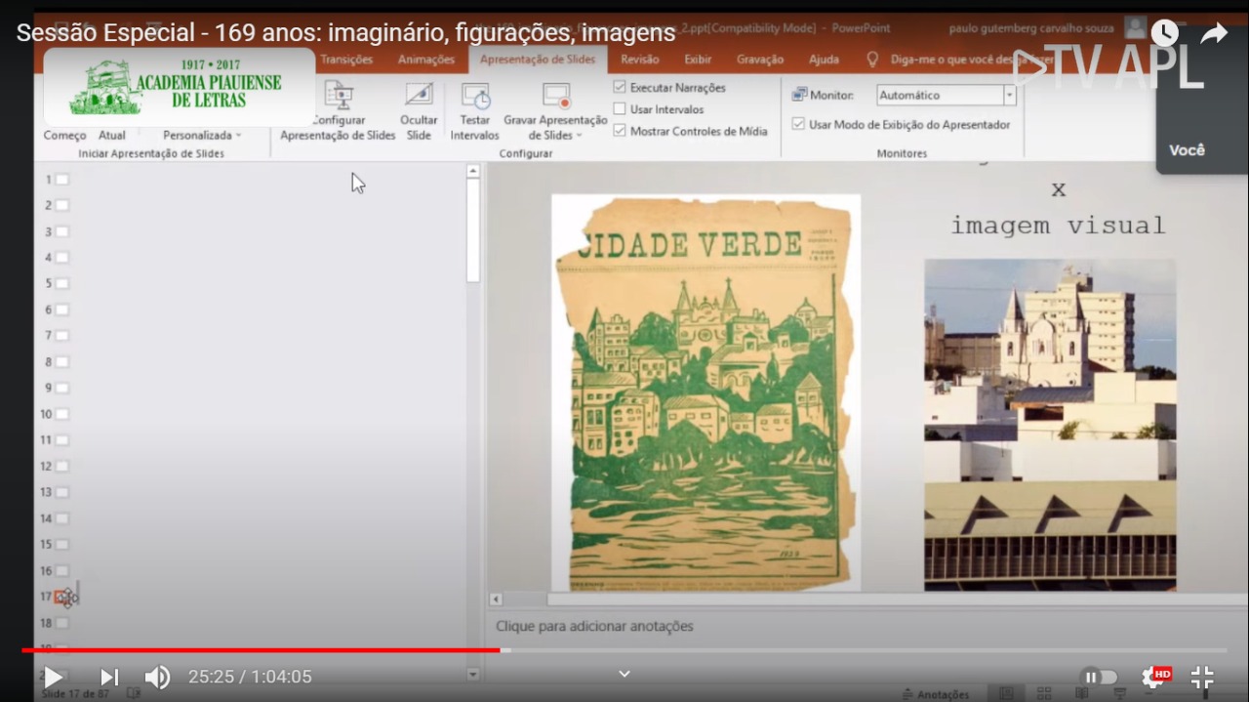Open the Exibir tab
Viewport: 1249px width, 702px height.
698,60
